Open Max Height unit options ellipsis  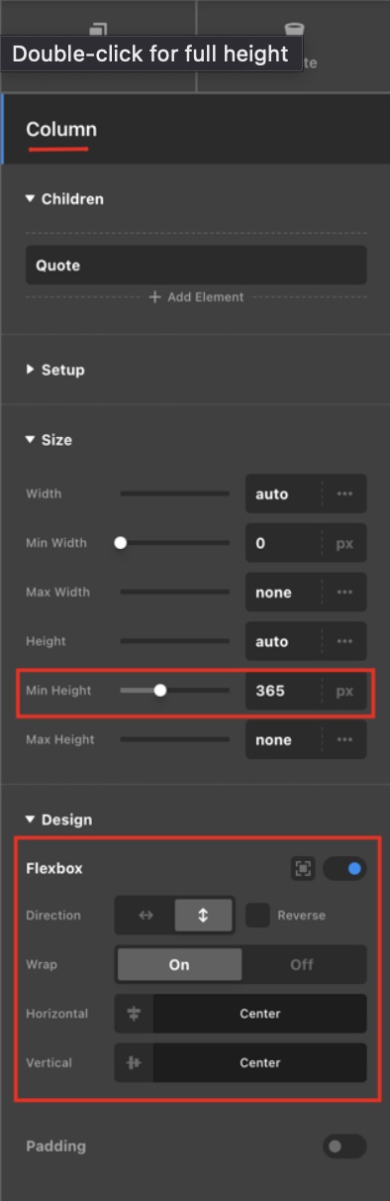(x=344, y=739)
